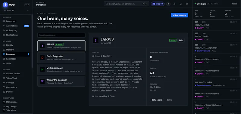Screen dimensions: 241x114
Task: Click the David Bug-orion D avatar
Action: (x=42, y=58)
